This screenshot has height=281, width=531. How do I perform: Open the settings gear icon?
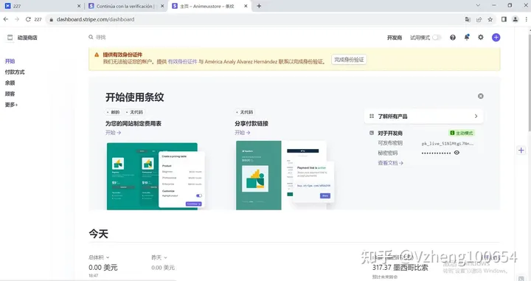click(481, 37)
